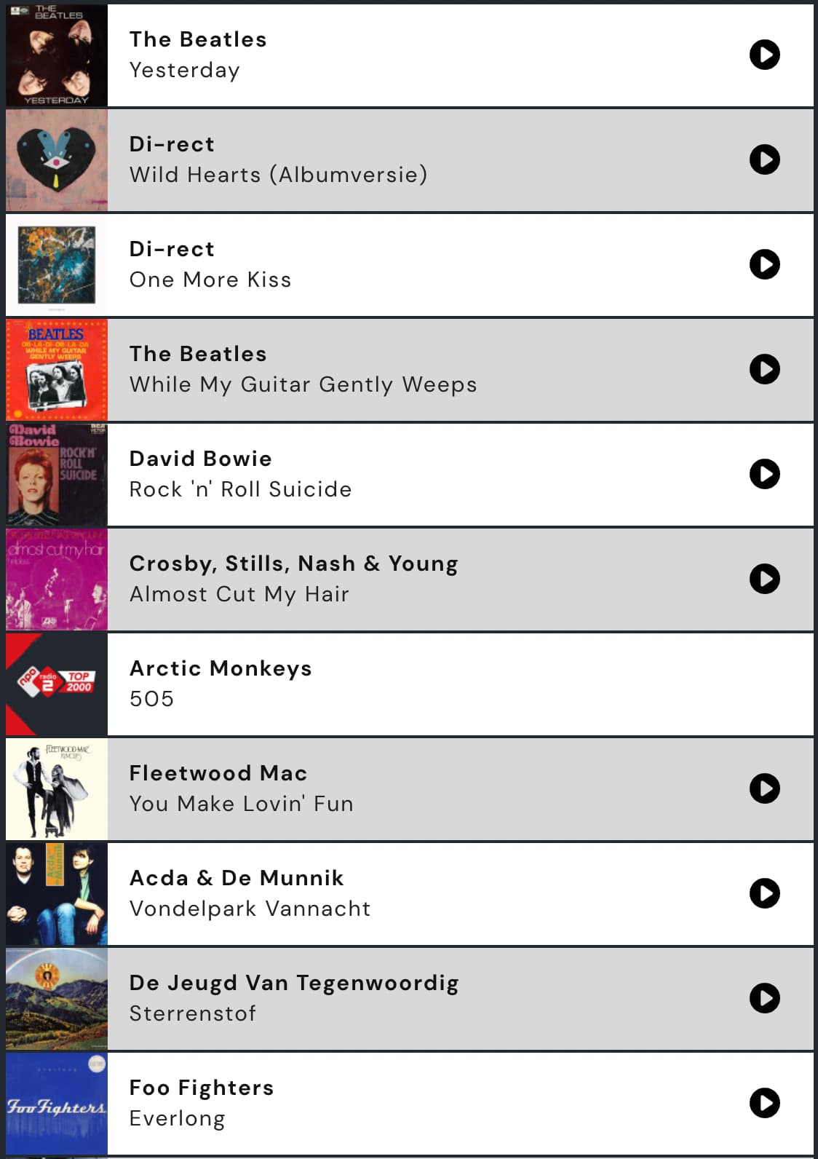Play Everlong by Foo Fighters

tap(764, 1103)
